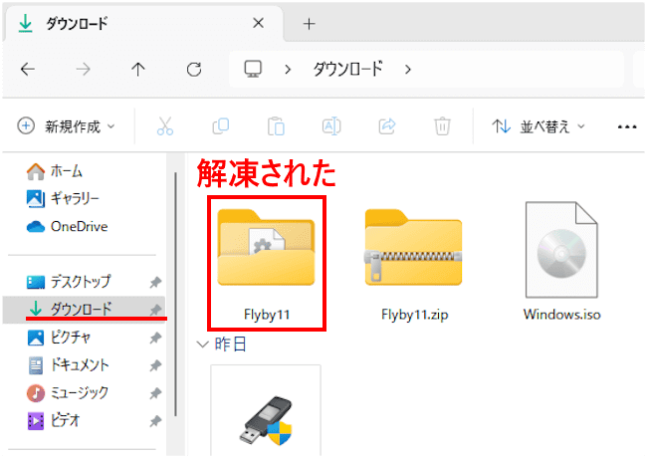
Task: Click the Flyby11.zip file name label
Action: (414, 315)
